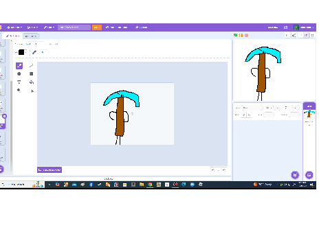Click the sprite name input field
The height and width of the screenshot is (247, 330).
(252, 108)
